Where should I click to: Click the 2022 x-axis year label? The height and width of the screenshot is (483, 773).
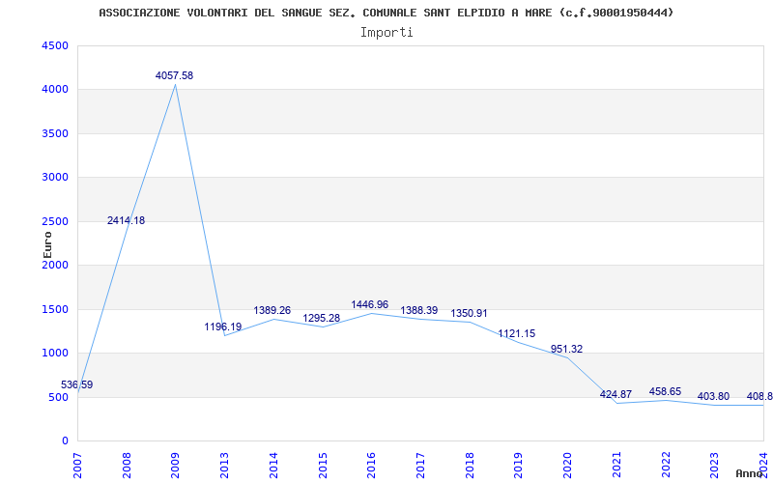point(666,466)
